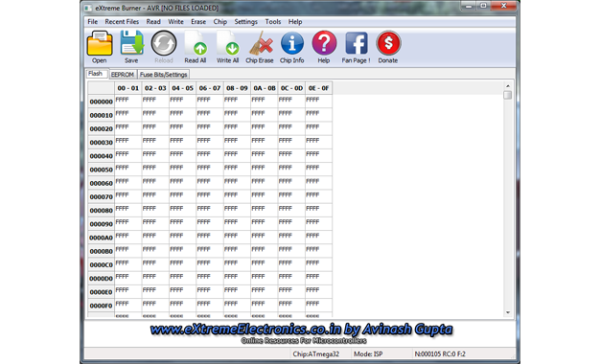This screenshot has height=364, width=600.
Task: Click the Save floppy disk icon
Action: pyautogui.click(x=131, y=47)
